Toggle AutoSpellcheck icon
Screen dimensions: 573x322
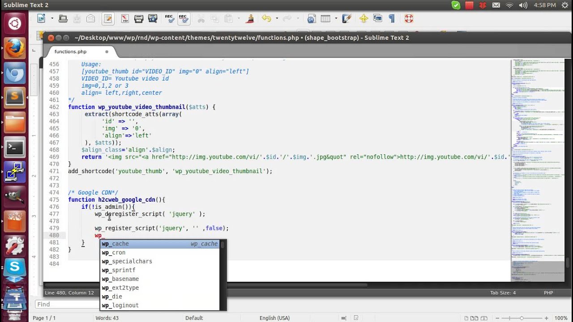(183, 19)
